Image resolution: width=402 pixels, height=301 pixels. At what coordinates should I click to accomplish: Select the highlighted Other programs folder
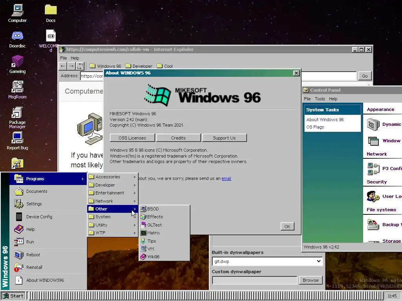pyautogui.click(x=113, y=209)
